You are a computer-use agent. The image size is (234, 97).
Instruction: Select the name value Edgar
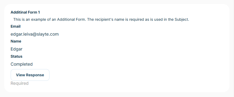17,49
